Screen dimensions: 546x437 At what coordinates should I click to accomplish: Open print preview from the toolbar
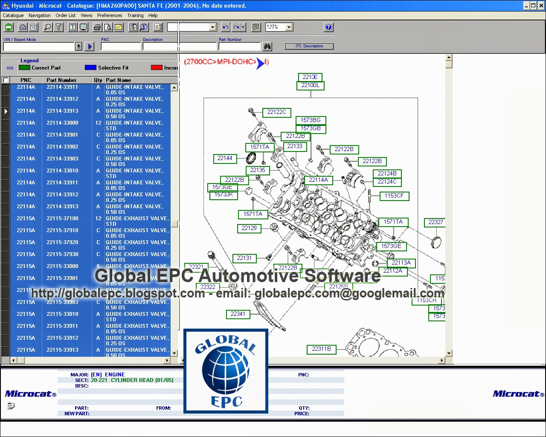coord(108,27)
